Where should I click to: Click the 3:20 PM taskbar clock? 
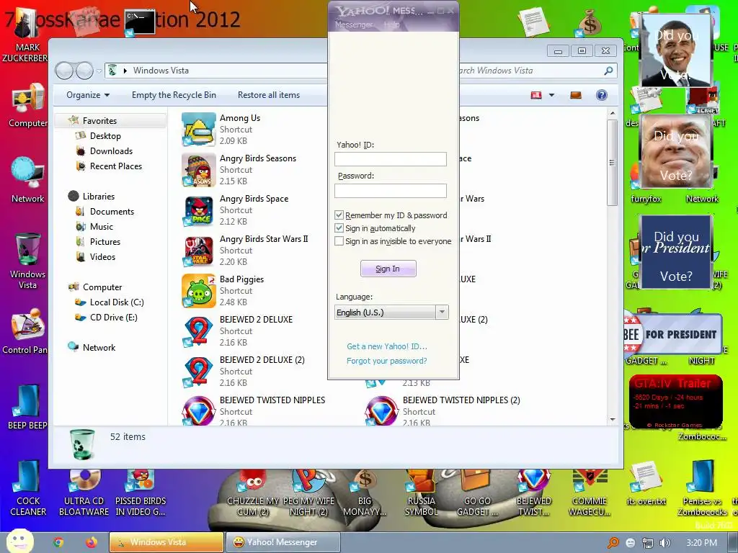click(702, 543)
